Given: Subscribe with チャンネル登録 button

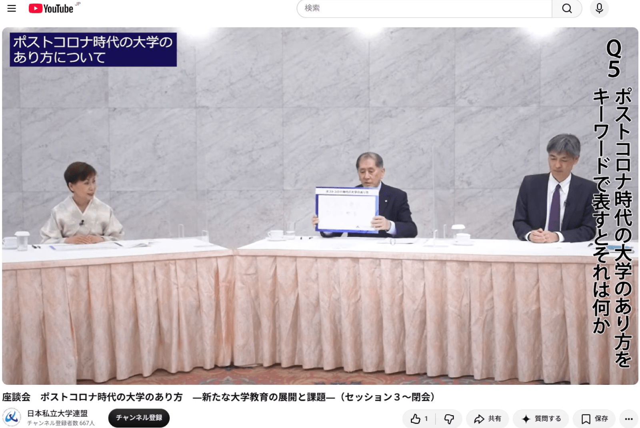Looking at the screenshot, I should point(139,418).
